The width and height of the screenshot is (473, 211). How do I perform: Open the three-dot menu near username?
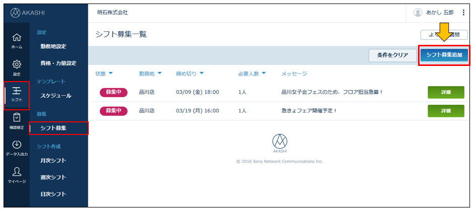[x=463, y=13]
